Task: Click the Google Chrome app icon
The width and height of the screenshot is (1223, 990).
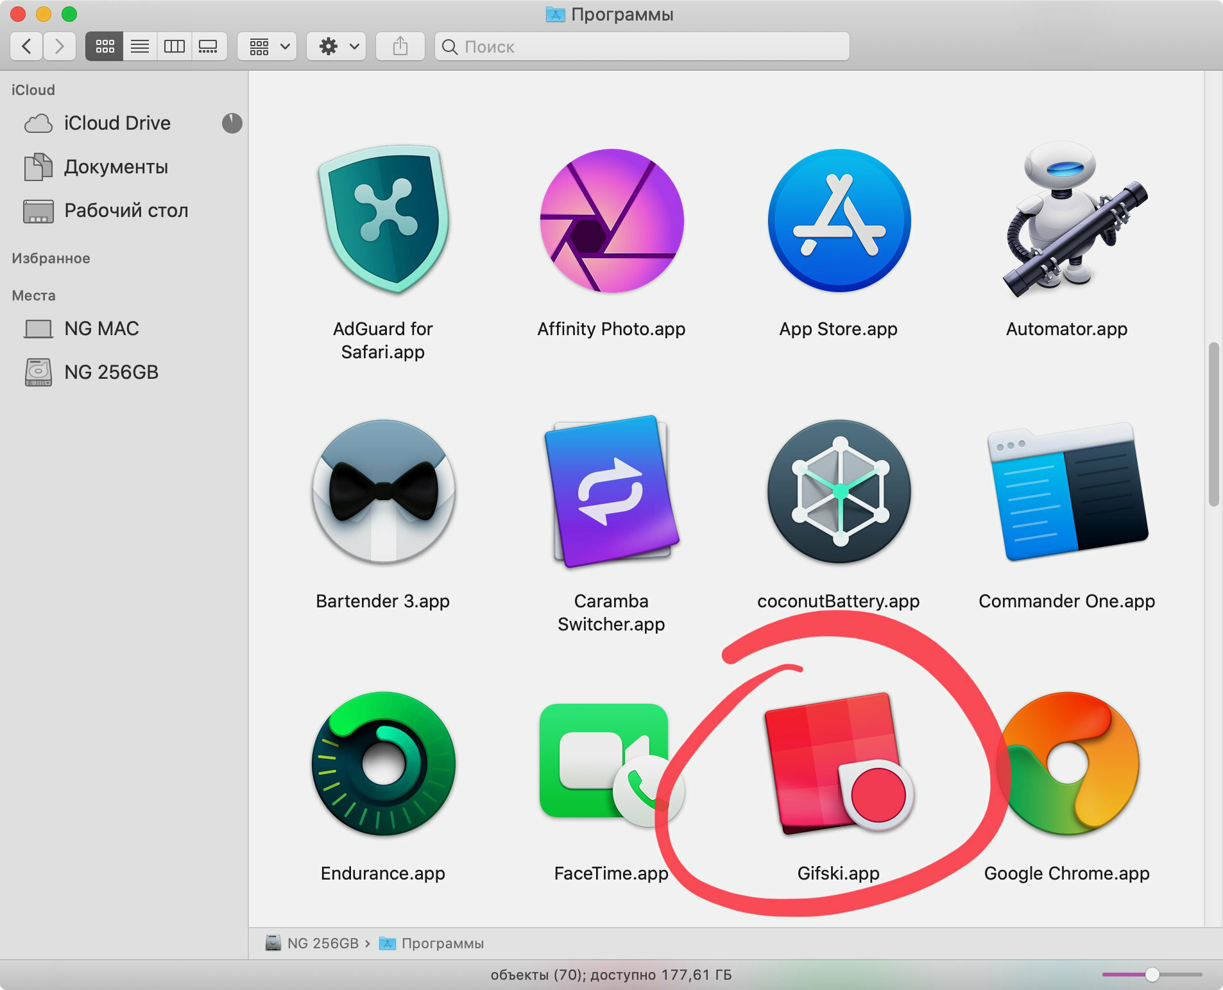Action: pos(1068,764)
